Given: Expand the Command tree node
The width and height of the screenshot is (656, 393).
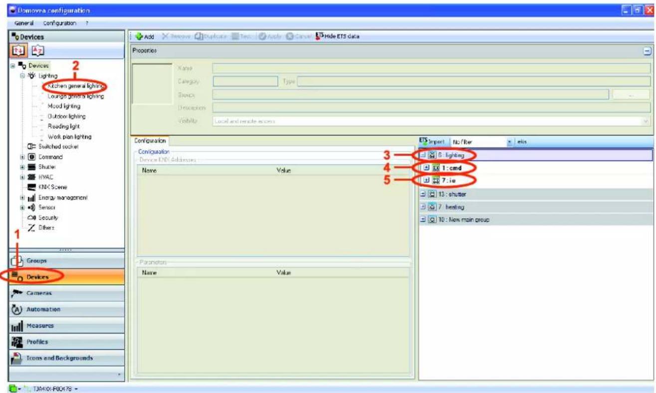Looking at the screenshot, I should click(22, 157).
